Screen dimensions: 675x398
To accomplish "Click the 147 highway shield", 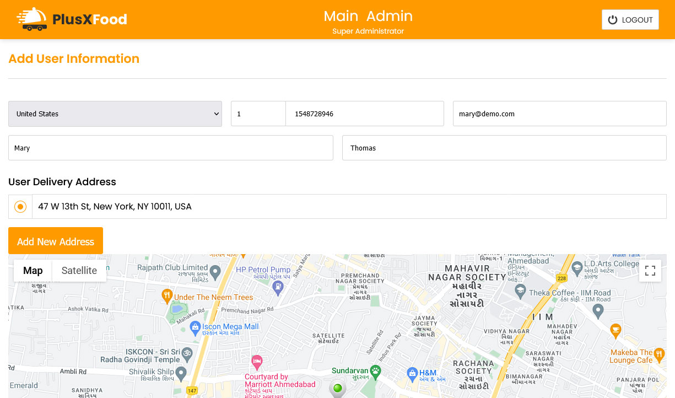I will click(192, 390).
